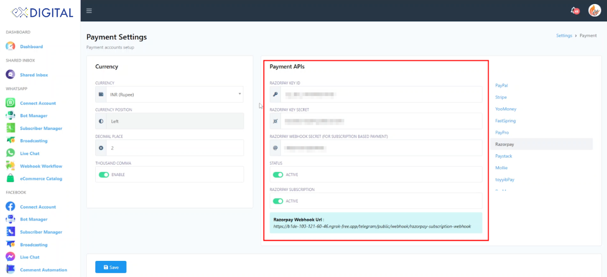Image resolution: width=607 pixels, height=277 pixels.
Task: Click WhatsApp Broadcasting icon
Action: tap(10, 141)
